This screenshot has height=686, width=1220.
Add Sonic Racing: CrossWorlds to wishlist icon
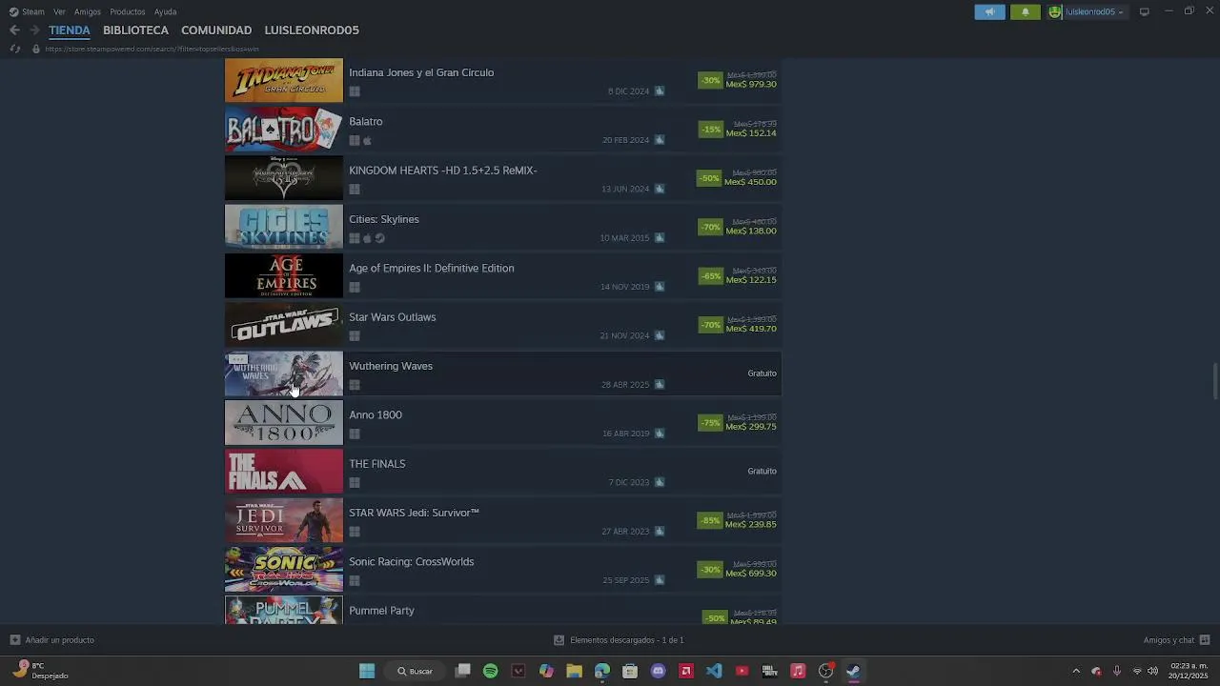pyautogui.click(x=660, y=580)
